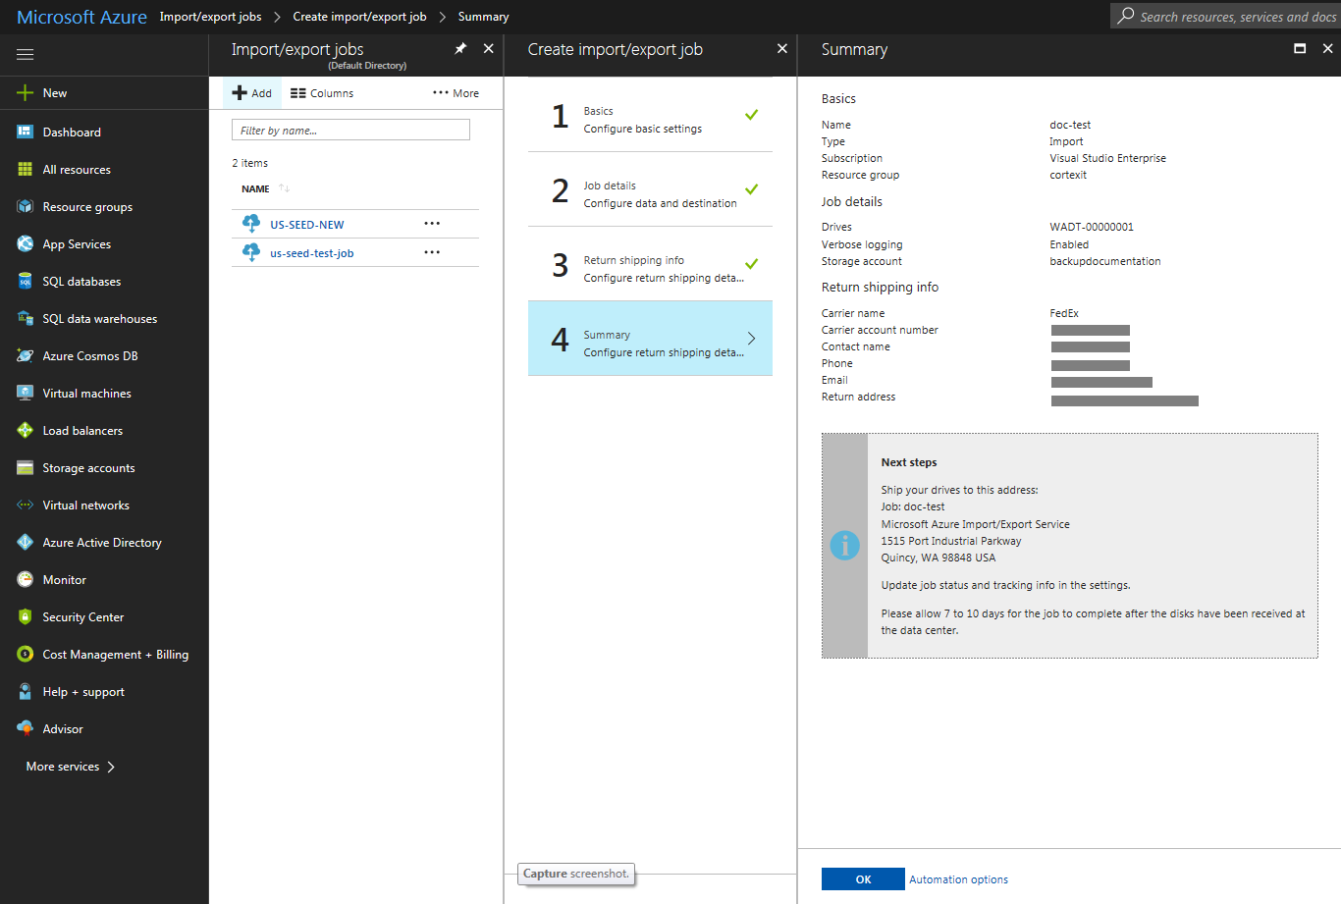1341x904 pixels.
Task: Click the Filter by name field
Action: pyautogui.click(x=350, y=130)
